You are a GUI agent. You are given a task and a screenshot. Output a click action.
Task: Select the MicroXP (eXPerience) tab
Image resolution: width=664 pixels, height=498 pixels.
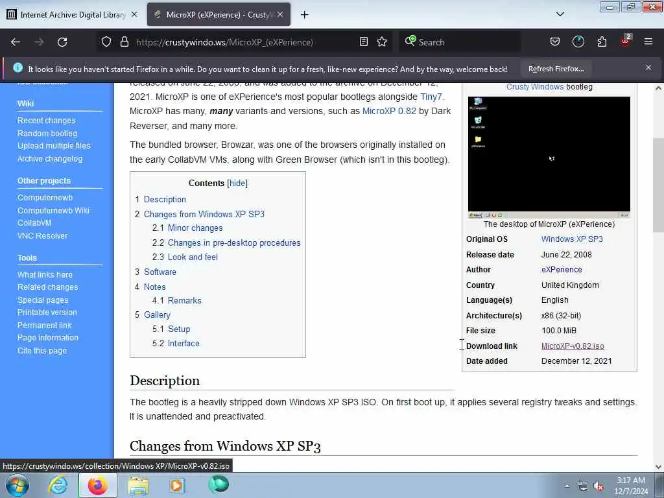(x=219, y=14)
